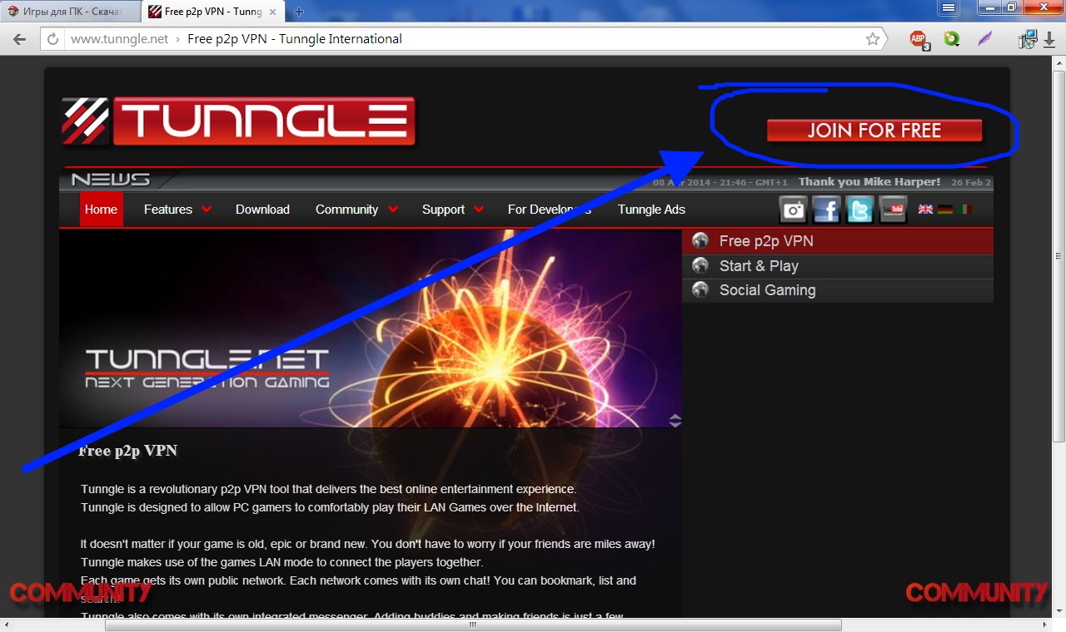Select the Start & Play slide link
The height and width of the screenshot is (632, 1066).
click(x=759, y=266)
